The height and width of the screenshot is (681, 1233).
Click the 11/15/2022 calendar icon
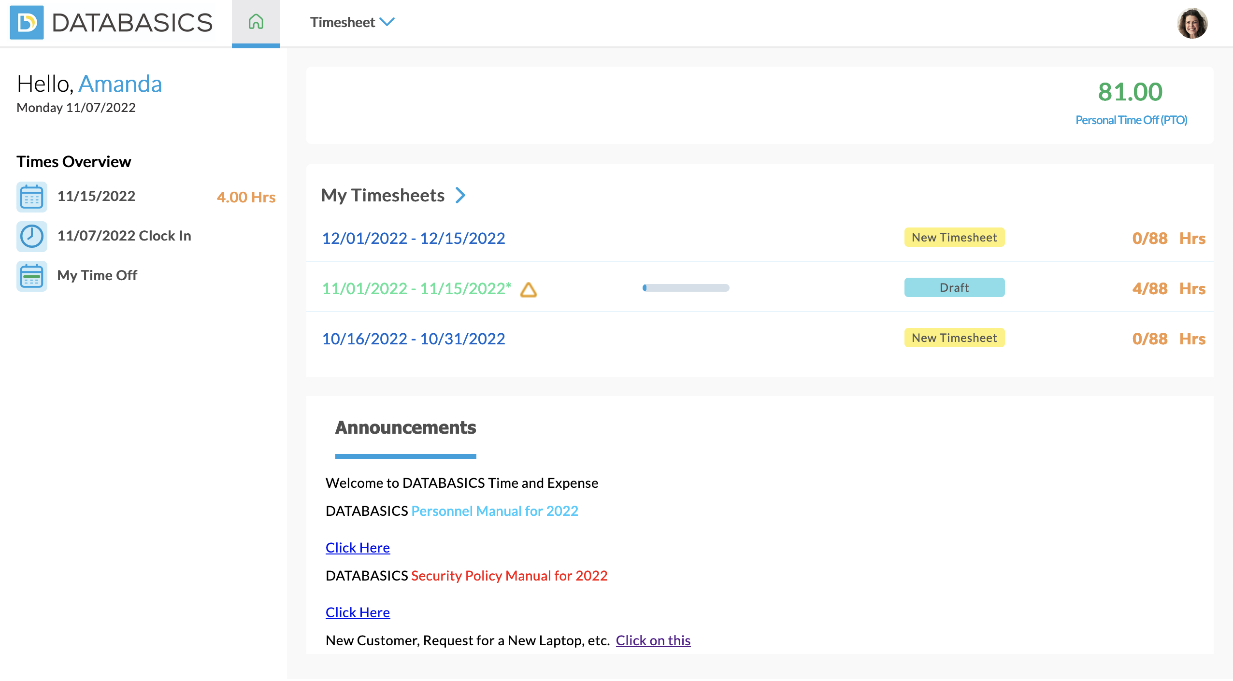point(32,197)
